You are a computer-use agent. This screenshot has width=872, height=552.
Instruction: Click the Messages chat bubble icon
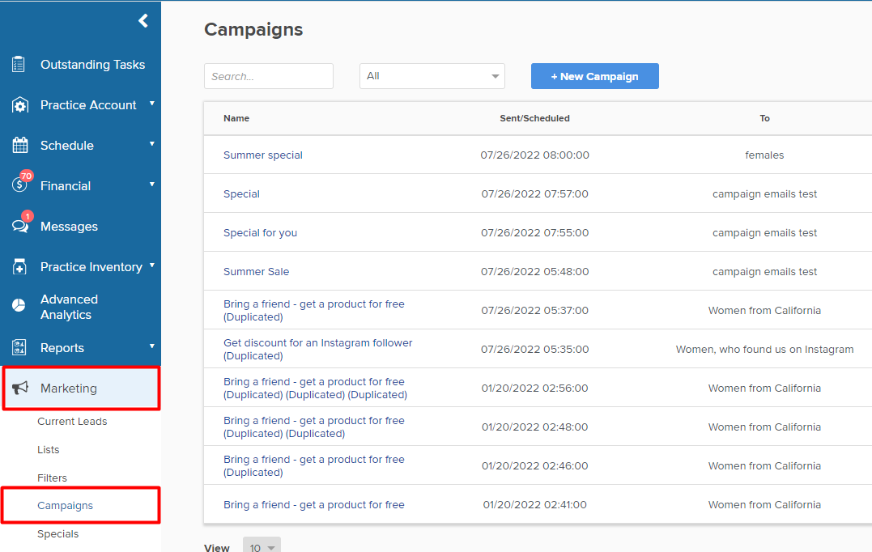19,227
